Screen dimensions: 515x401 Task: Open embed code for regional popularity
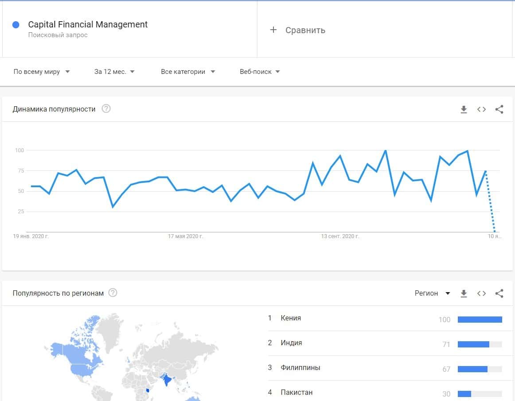coord(481,293)
